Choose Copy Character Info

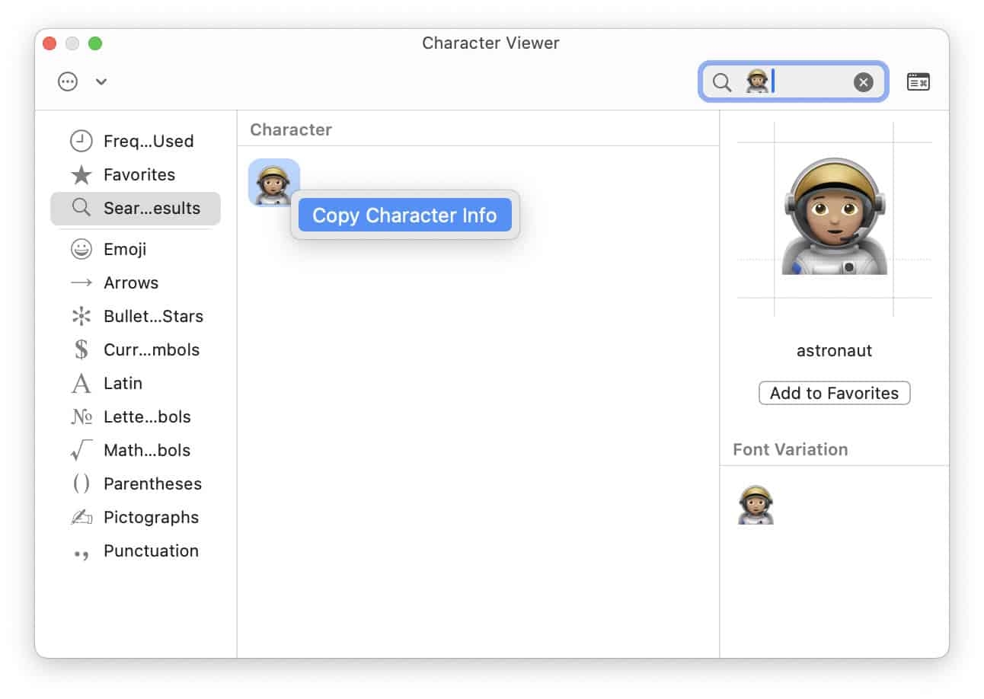404,215
